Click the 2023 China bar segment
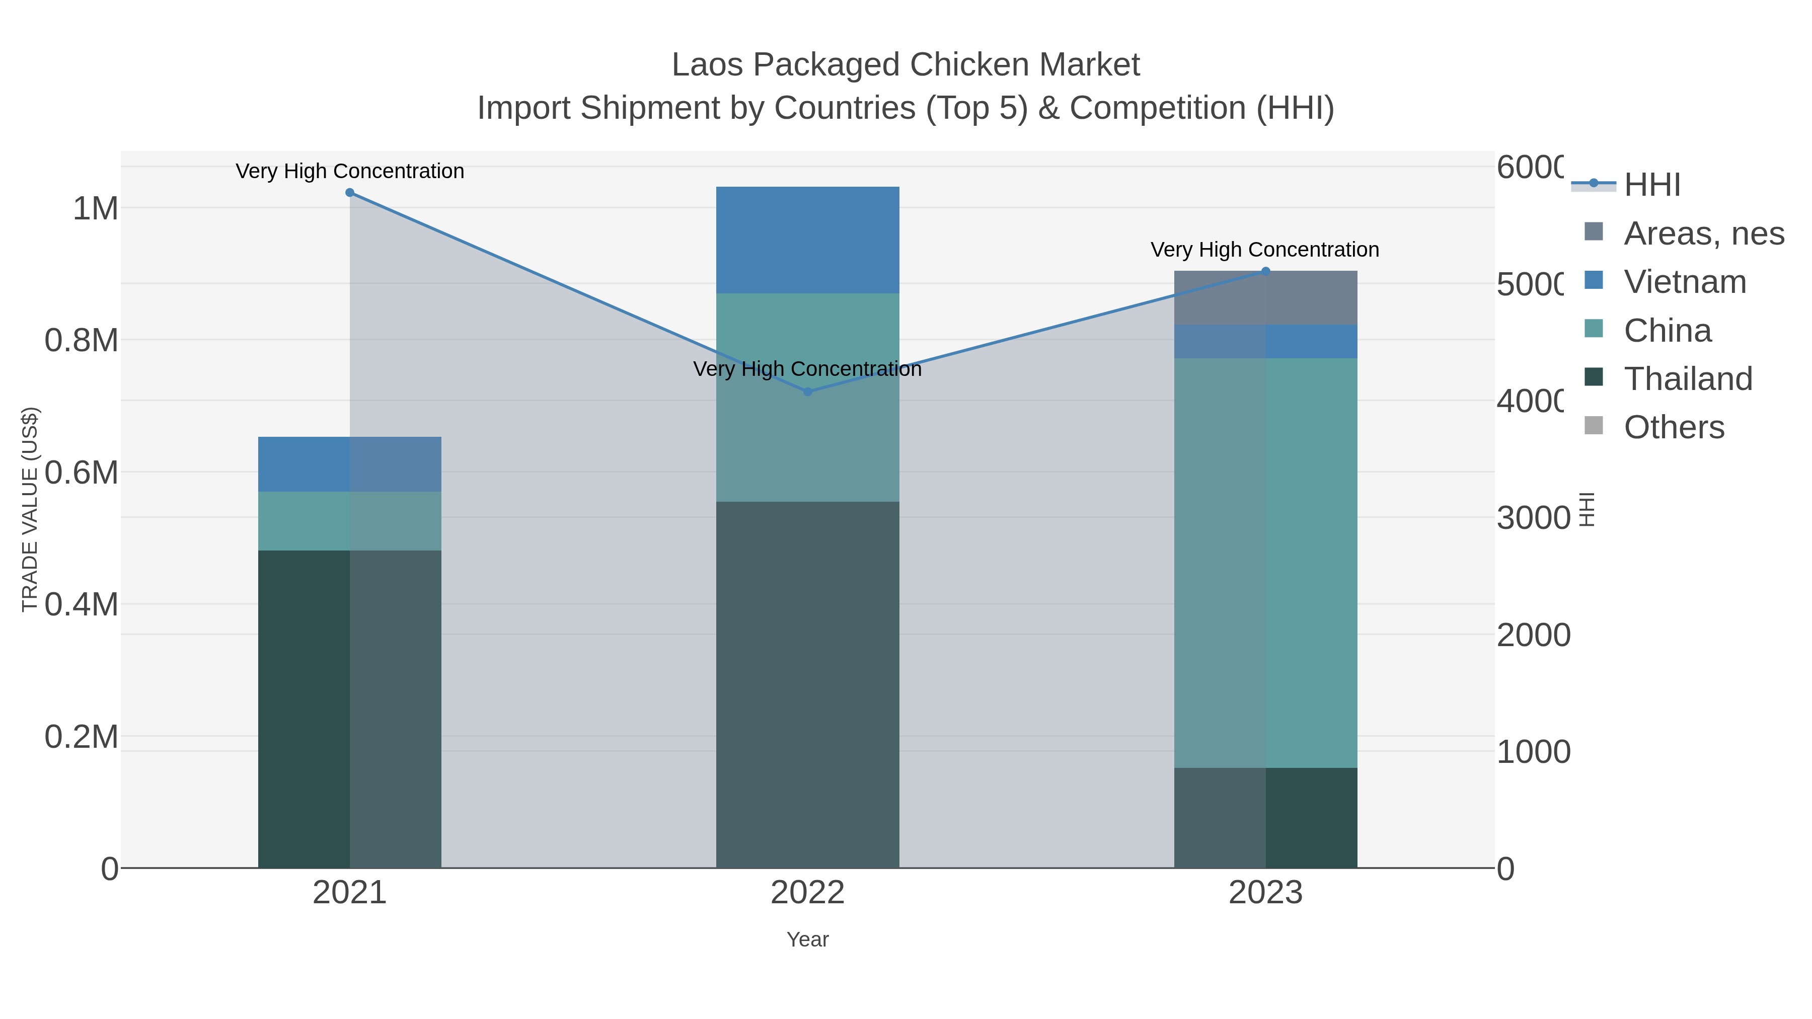The height and width of the screenshot is (1019, 1812). pos(1265,563)
